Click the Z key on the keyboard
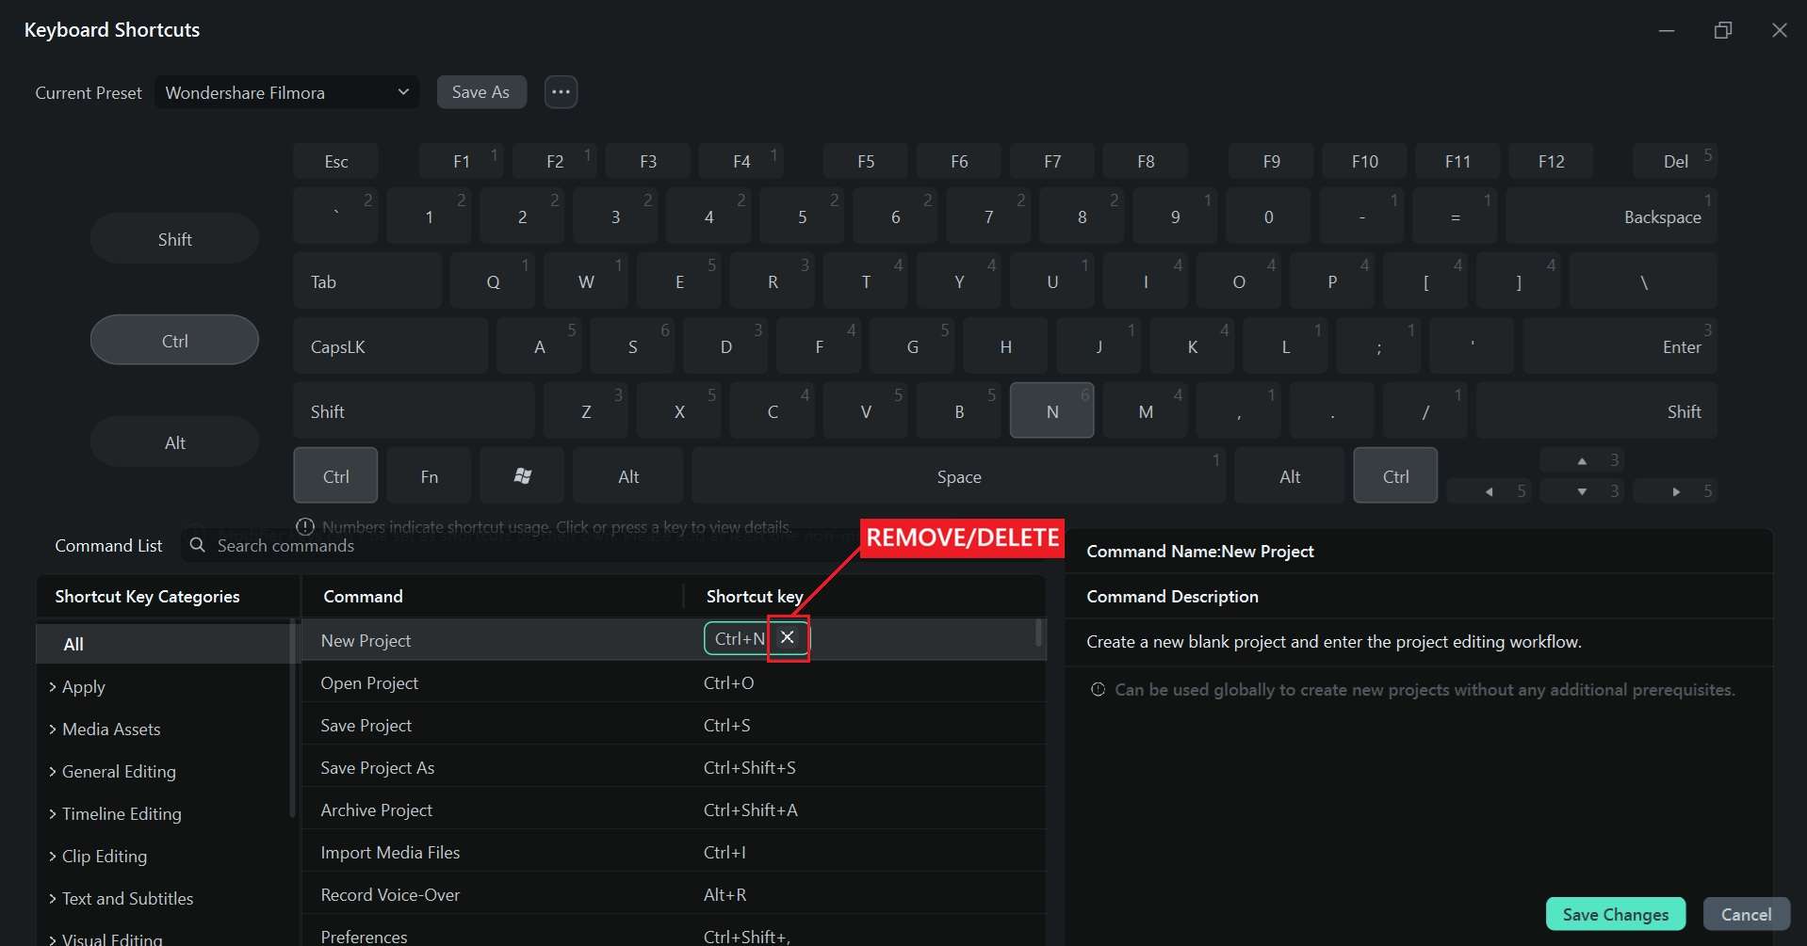Screen dimensions: 1807x946 tap(585, 411)
